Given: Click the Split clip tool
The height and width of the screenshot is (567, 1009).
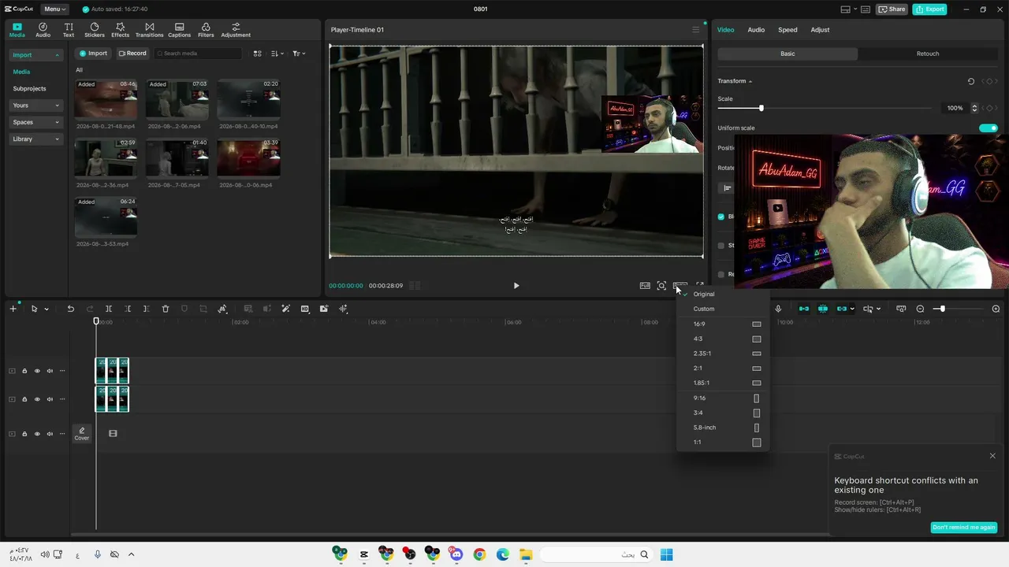Looking at the screenshot, I should coord(109,309).
